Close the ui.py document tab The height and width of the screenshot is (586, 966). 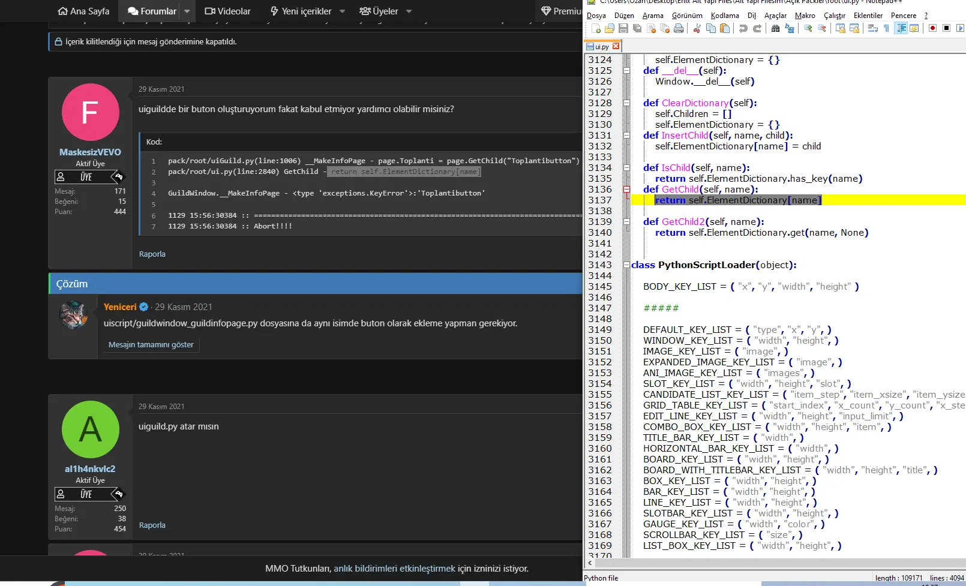616,46
